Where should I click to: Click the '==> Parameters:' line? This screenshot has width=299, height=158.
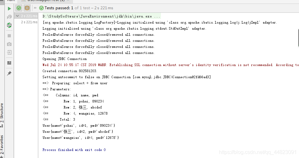(57, 89)
